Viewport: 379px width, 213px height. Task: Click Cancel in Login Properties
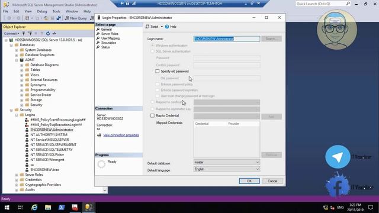pos(272,181)
